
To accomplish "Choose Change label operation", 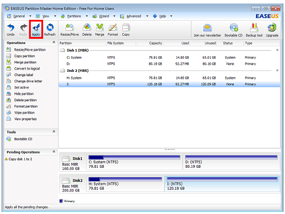I will coord(20,75).
